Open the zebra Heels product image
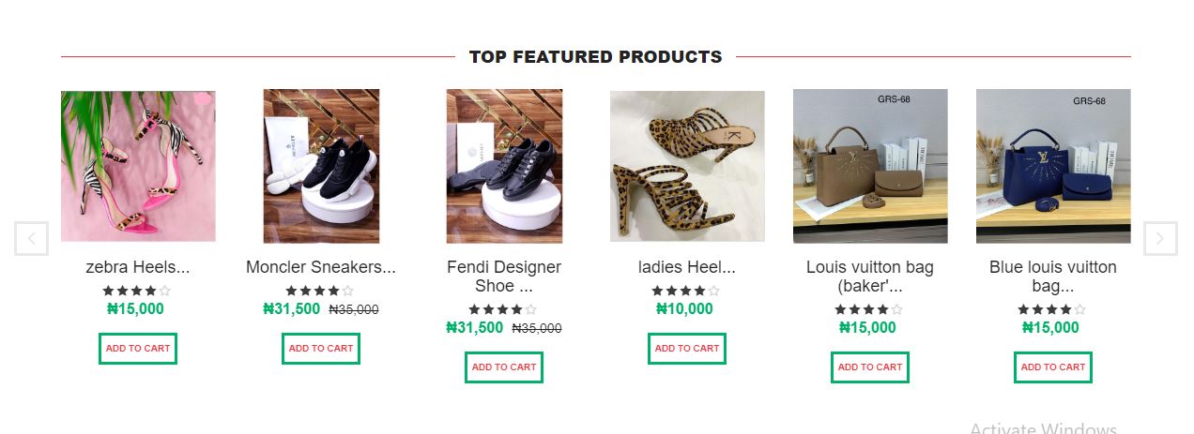 (138, 166)
